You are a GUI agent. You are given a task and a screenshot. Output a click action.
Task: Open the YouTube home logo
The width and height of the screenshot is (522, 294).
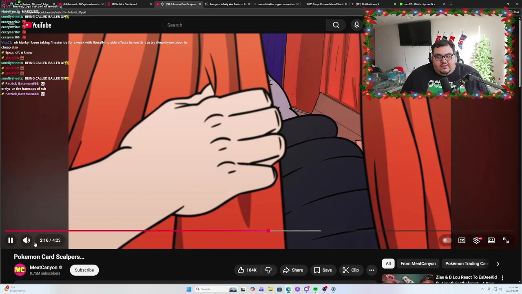[37, 25]
